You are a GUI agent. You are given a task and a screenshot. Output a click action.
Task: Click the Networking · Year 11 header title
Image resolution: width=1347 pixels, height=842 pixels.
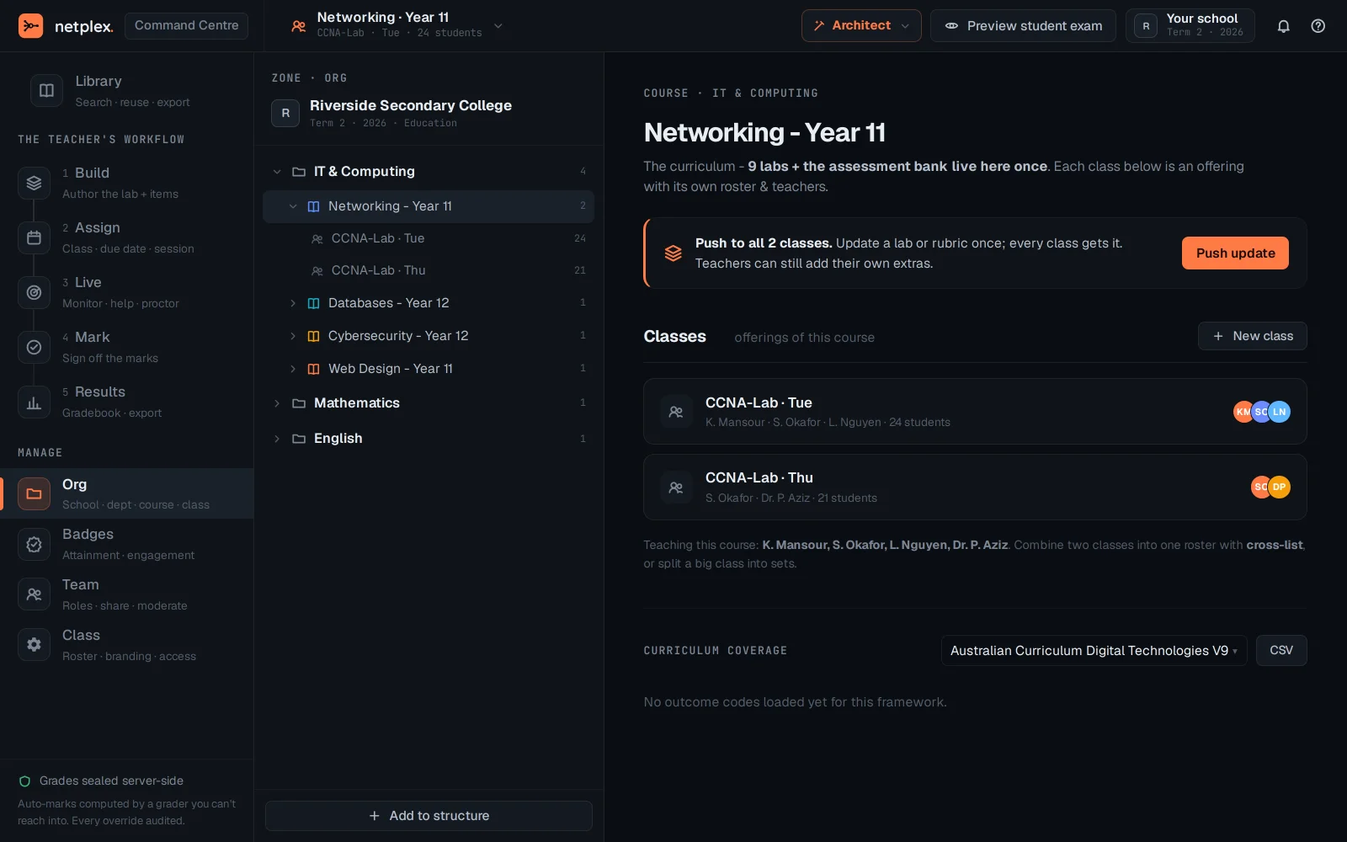382,18
